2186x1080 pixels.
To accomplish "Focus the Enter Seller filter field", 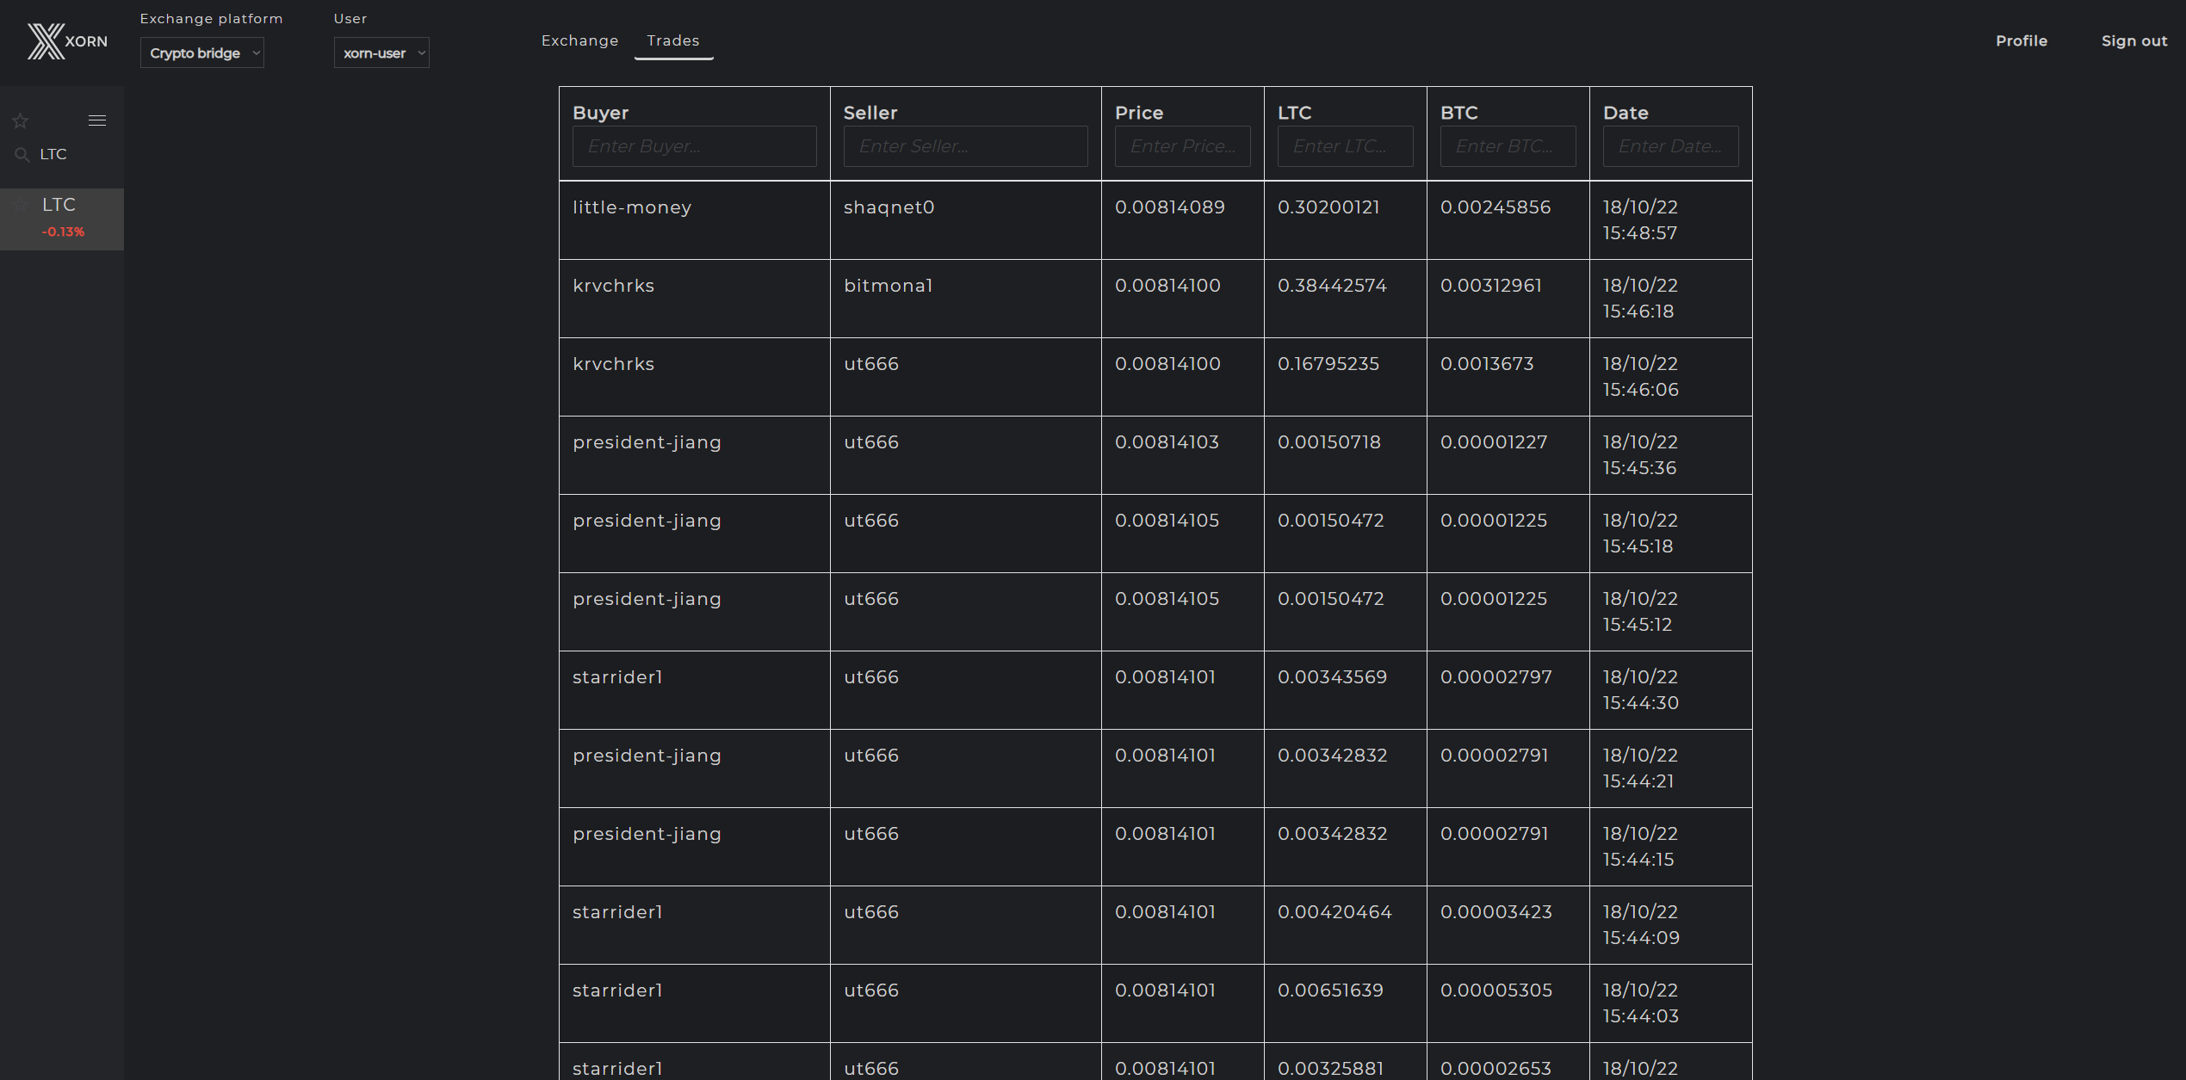I will pos(966,146).
